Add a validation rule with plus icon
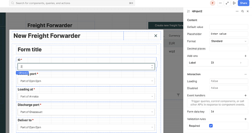 [x=245, y=119]
